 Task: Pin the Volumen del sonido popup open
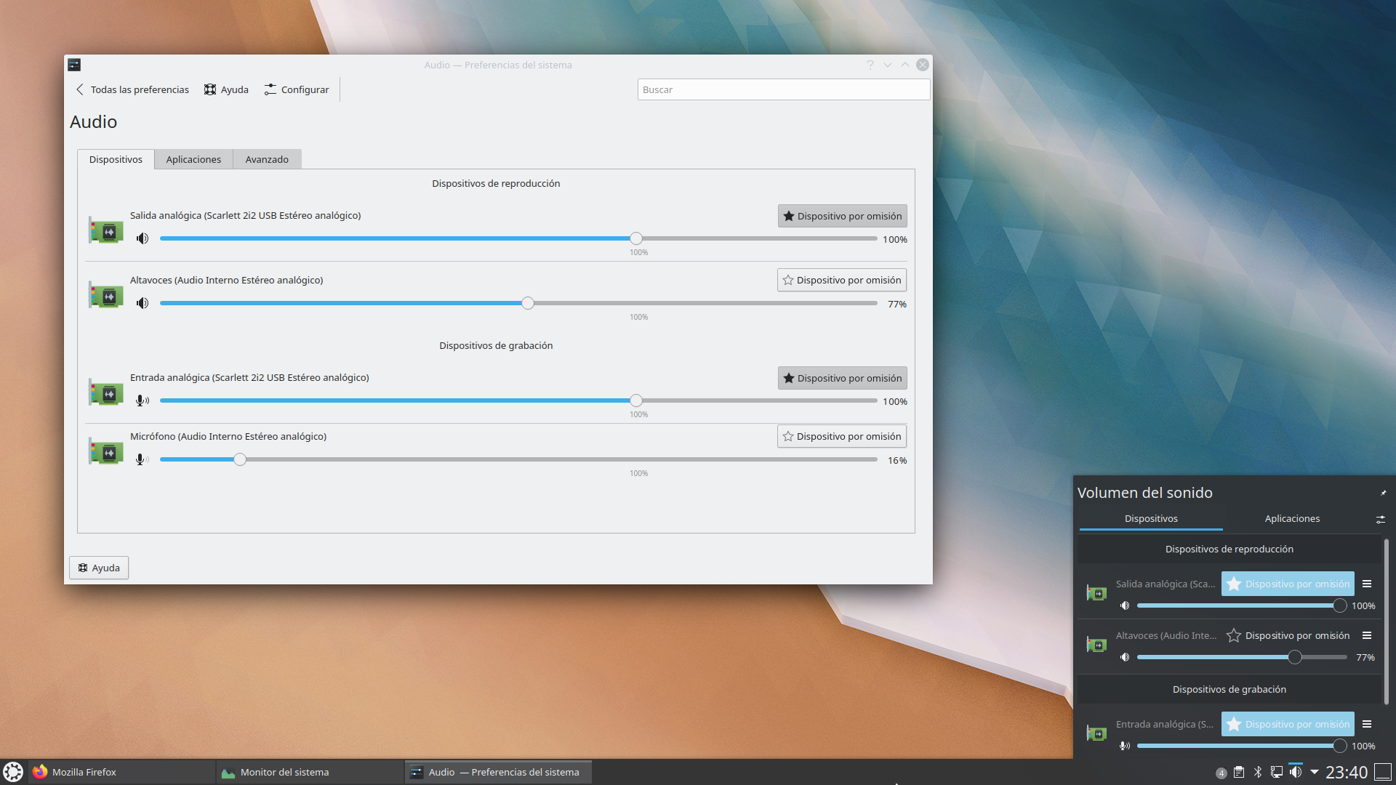[x=1383, y=493]
